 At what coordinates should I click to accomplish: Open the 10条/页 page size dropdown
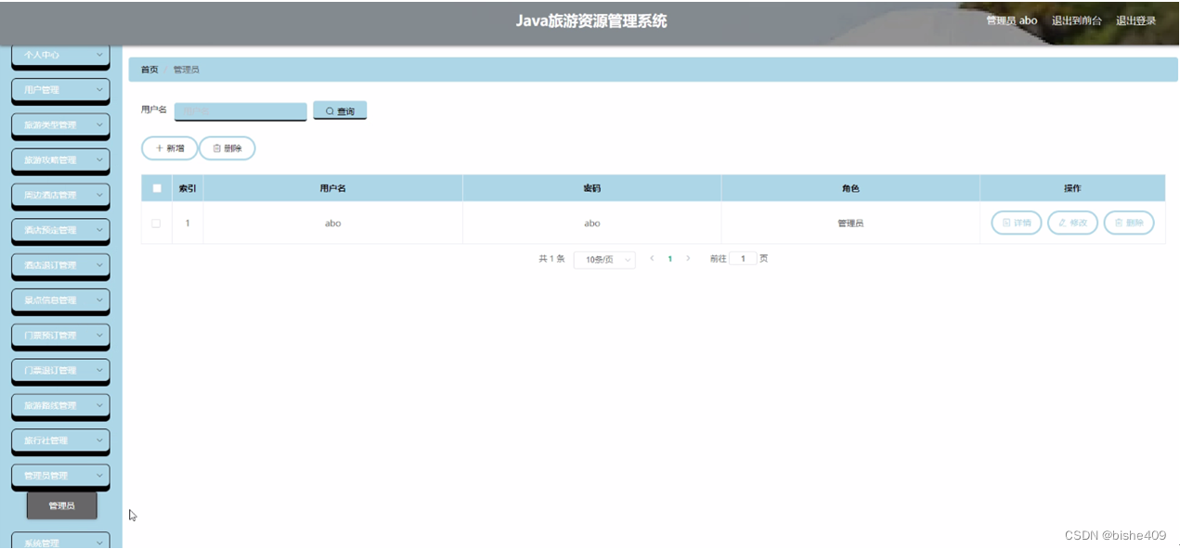coord(604,260)
